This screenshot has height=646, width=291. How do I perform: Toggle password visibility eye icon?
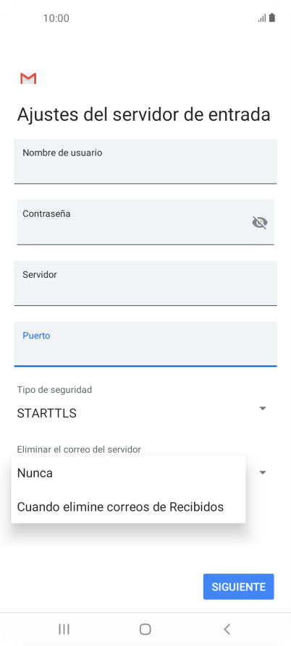pyautogui.click(x=260, y=223)
